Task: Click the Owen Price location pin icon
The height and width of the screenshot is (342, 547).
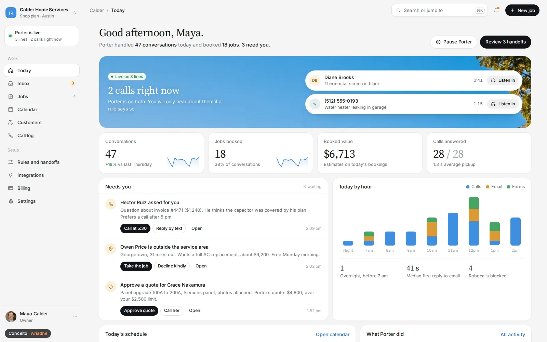Action: coord(111,249)
